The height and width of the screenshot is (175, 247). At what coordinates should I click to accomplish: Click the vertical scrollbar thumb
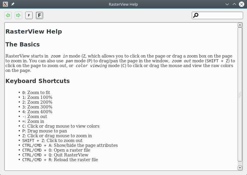(240, 94)
